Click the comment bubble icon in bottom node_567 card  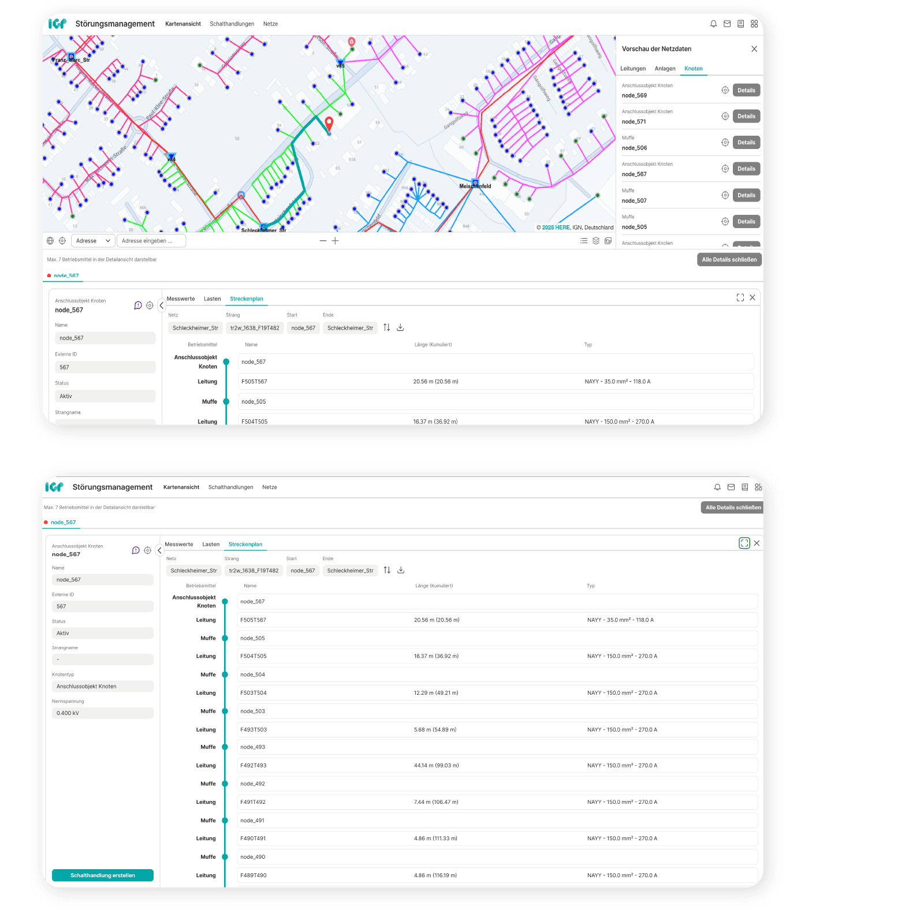pos(136,550)
